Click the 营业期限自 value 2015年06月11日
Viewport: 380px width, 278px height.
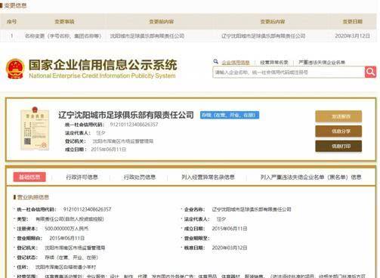pyautogui.click(x=66, y=238)
